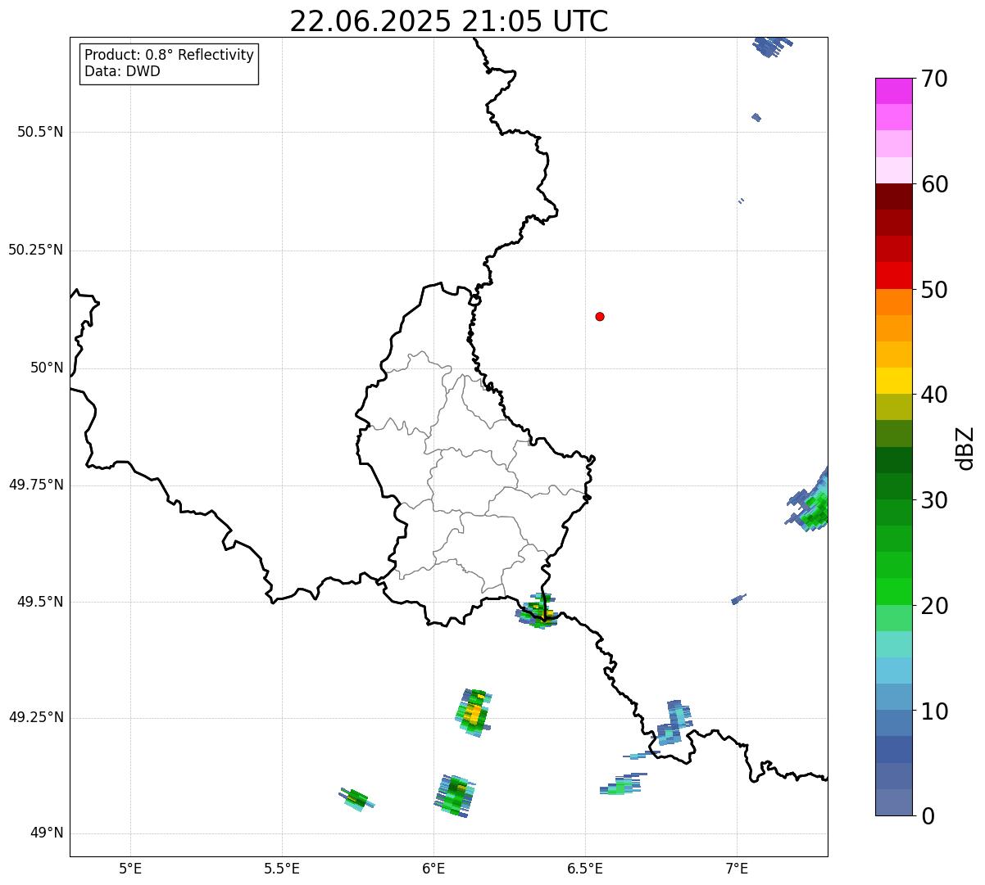The height and width of the screenshot is (885, 985).
Task: Click the blue echo at the top right corner
Action: click(772, 46)
